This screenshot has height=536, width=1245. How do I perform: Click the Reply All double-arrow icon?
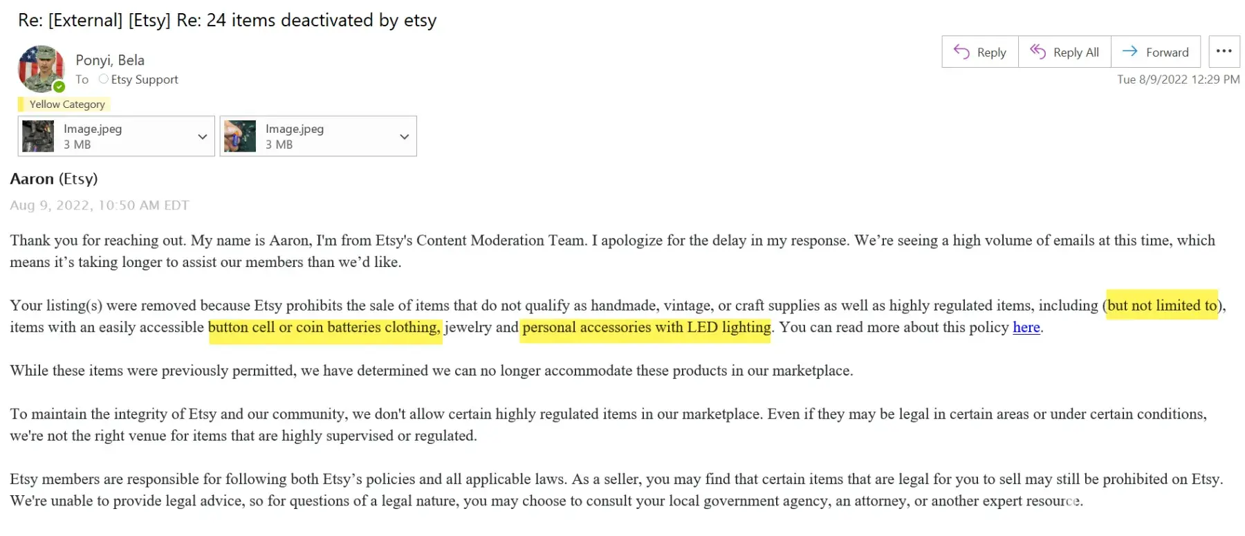pos(1037,52)
